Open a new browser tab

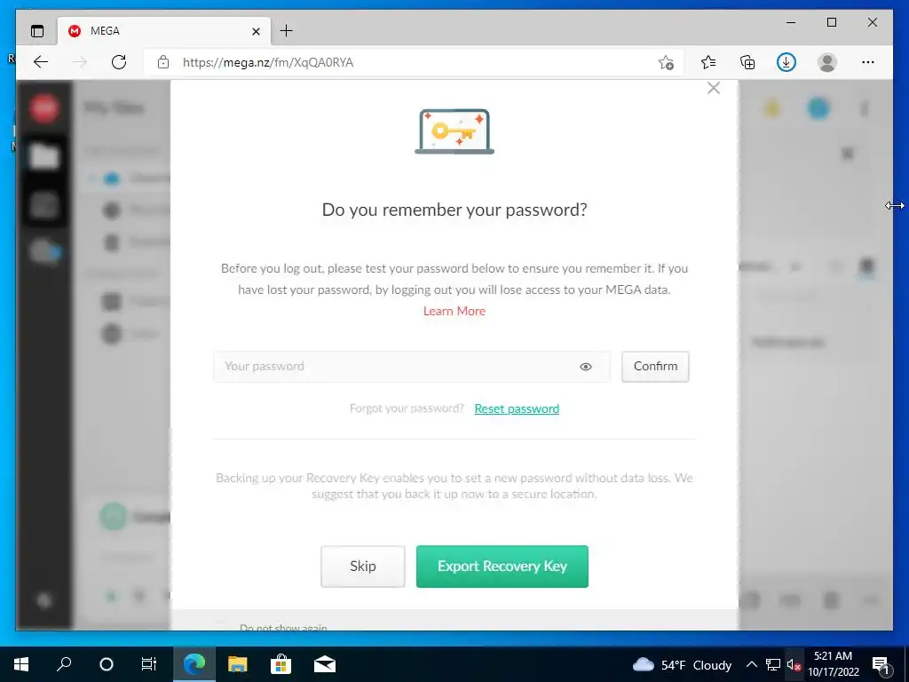click(287, 31)
